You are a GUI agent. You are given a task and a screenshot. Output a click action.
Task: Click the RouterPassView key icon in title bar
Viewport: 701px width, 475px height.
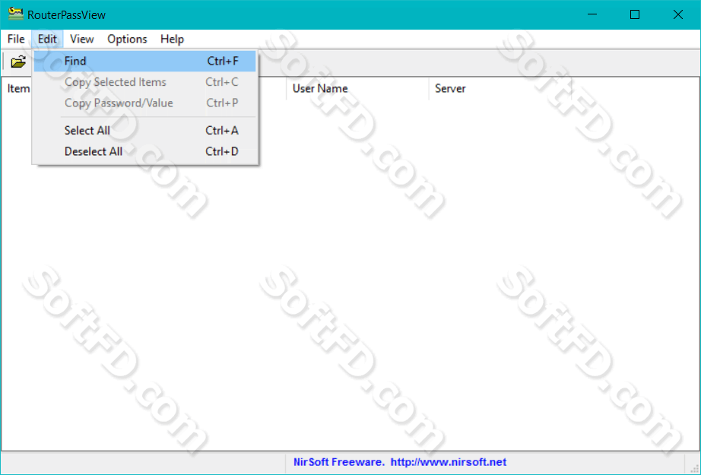click(x=16, y=14)
